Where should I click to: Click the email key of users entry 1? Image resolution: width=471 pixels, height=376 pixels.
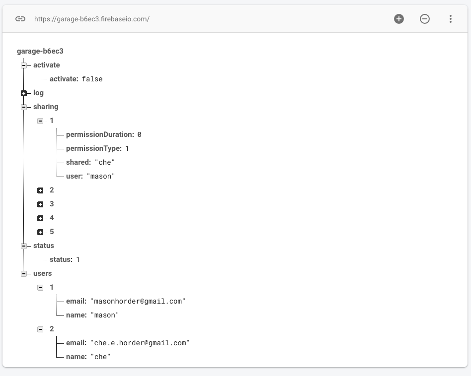76,301
